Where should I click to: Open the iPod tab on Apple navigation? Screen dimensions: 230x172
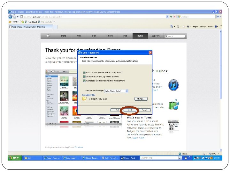tap(94, 36)
